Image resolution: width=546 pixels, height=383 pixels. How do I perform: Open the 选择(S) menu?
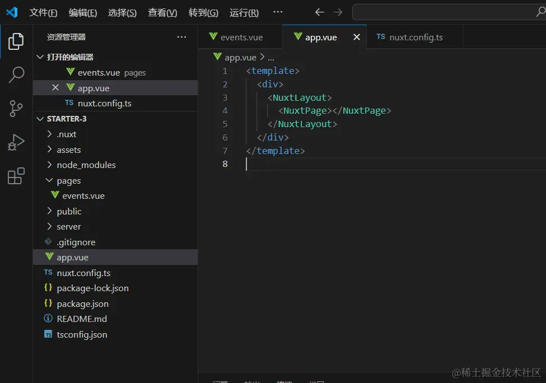pos(122,12)
